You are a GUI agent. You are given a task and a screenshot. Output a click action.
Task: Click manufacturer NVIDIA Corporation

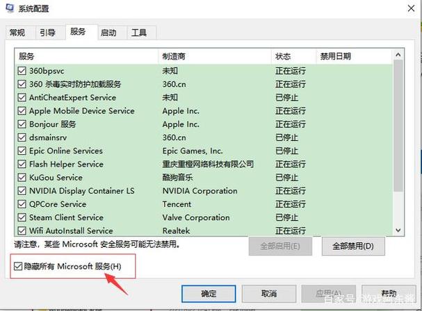pyautogui.click(x=200, y=191)
